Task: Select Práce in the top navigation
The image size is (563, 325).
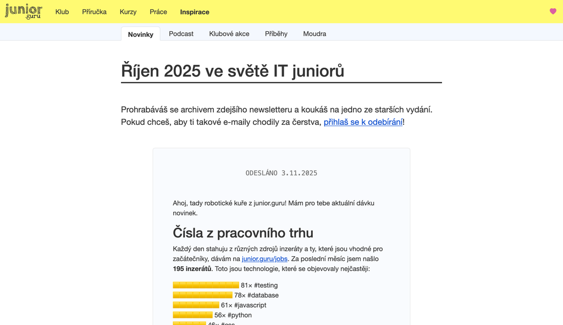Action: pyautogui.click(x=158, y=12)
